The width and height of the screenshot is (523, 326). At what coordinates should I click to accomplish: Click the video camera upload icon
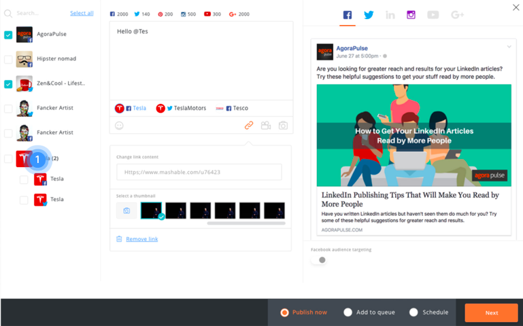coord(266,125)
